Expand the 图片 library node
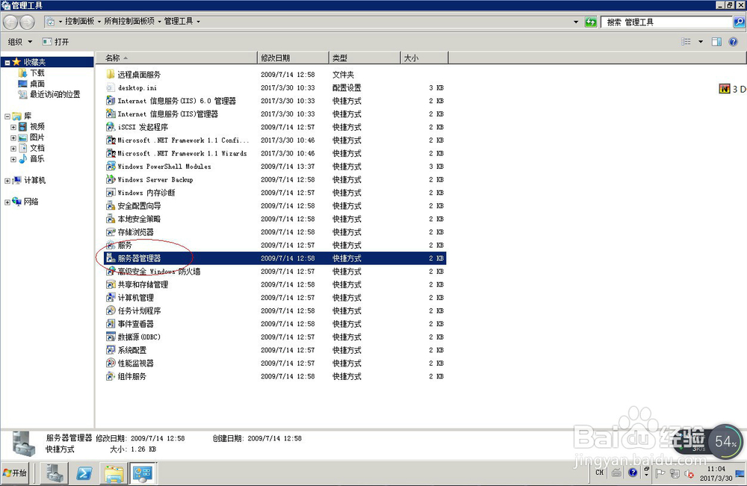The image size is (747, 486). [x=13, y=137]
